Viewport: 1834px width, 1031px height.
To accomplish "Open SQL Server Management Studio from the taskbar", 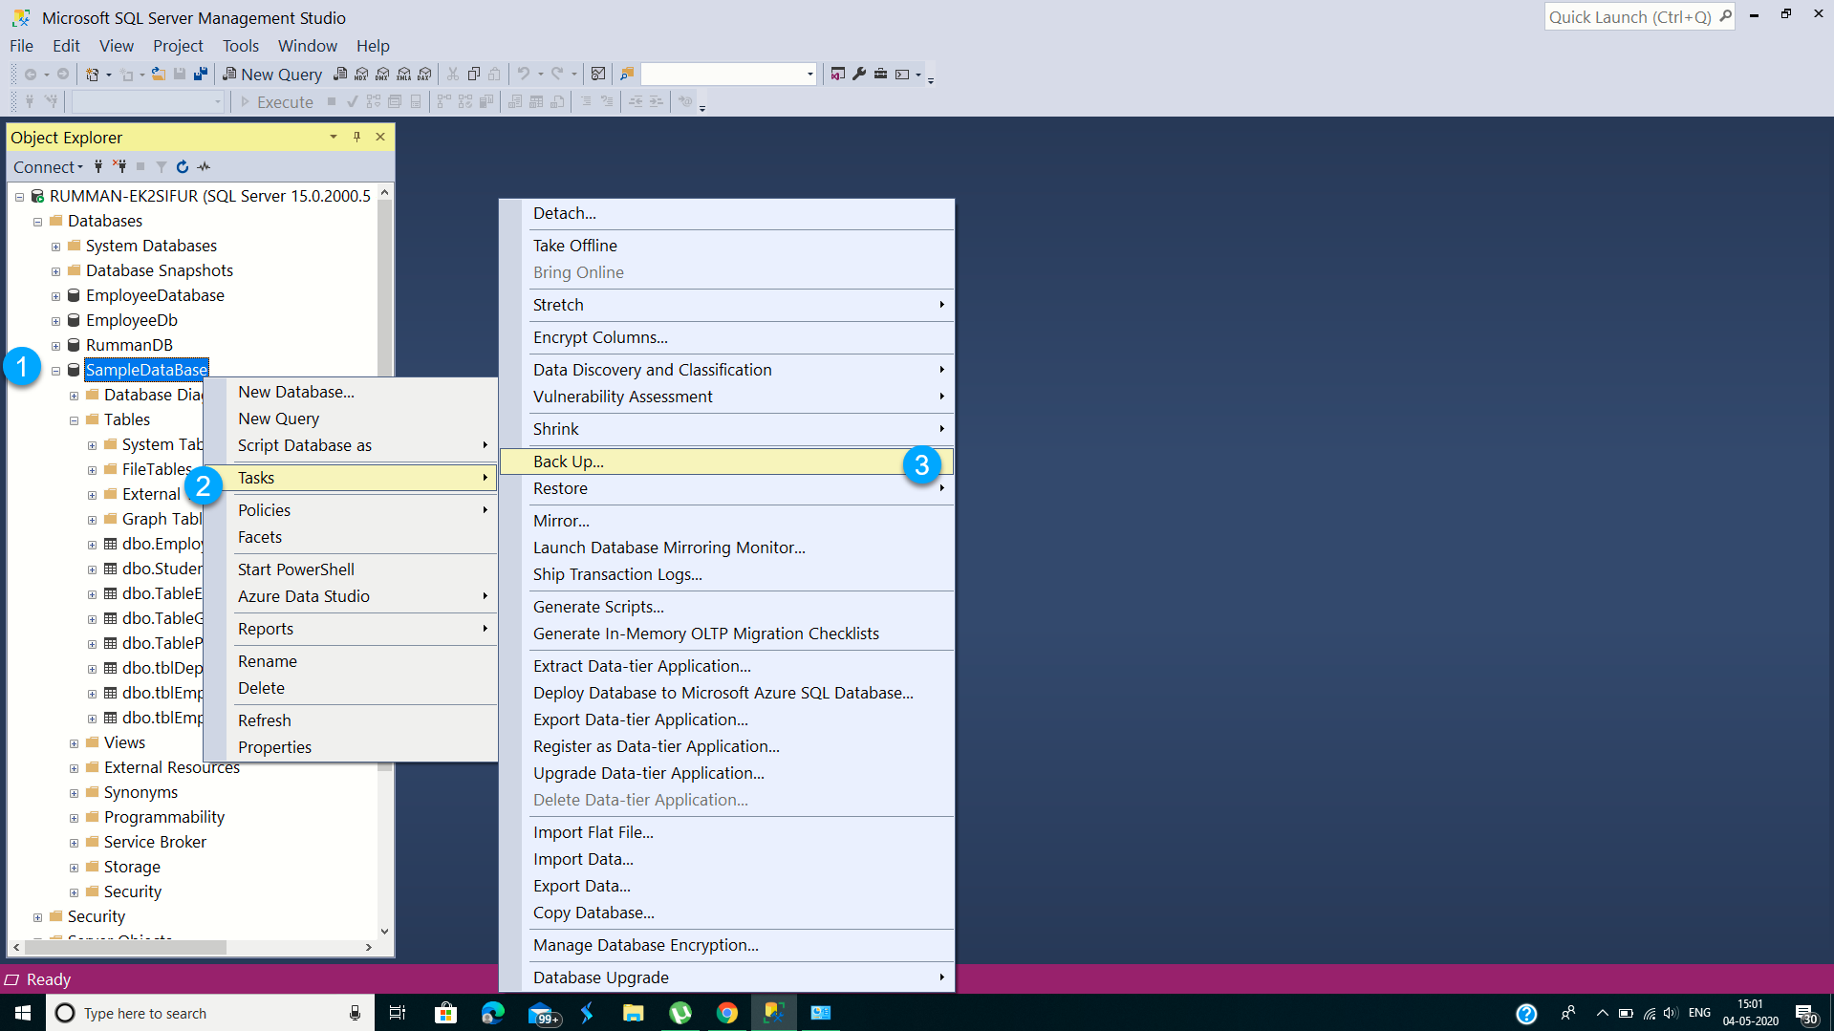I will click(x=773, y=1012).
